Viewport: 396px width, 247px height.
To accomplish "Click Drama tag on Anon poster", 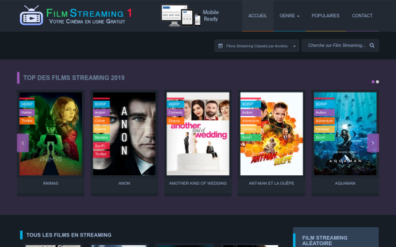I will (101, 129).
